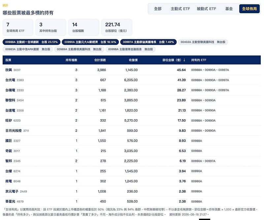The height and width of the screenshot is (220, 264).
Task: Select the 45.64 position amount for 欣興
Action: [181, 70]
